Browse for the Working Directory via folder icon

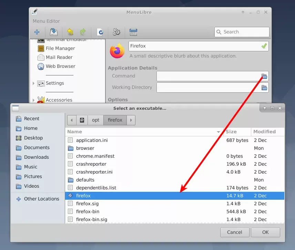pyautogui.click(x=264, y=87)
